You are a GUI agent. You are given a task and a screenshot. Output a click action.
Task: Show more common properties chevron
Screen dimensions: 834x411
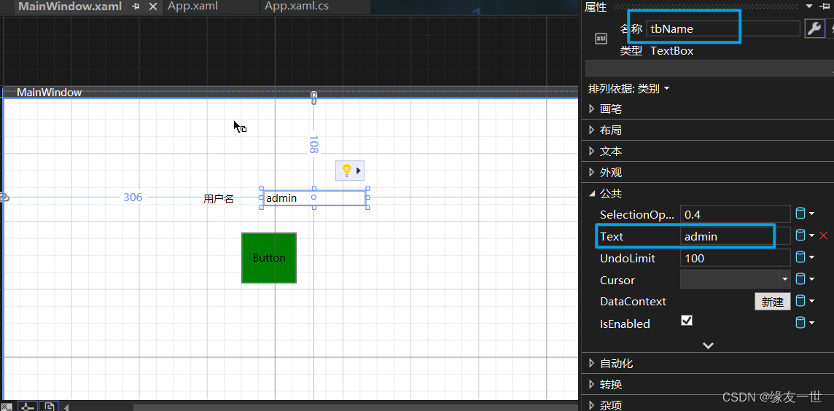point(708,345)
